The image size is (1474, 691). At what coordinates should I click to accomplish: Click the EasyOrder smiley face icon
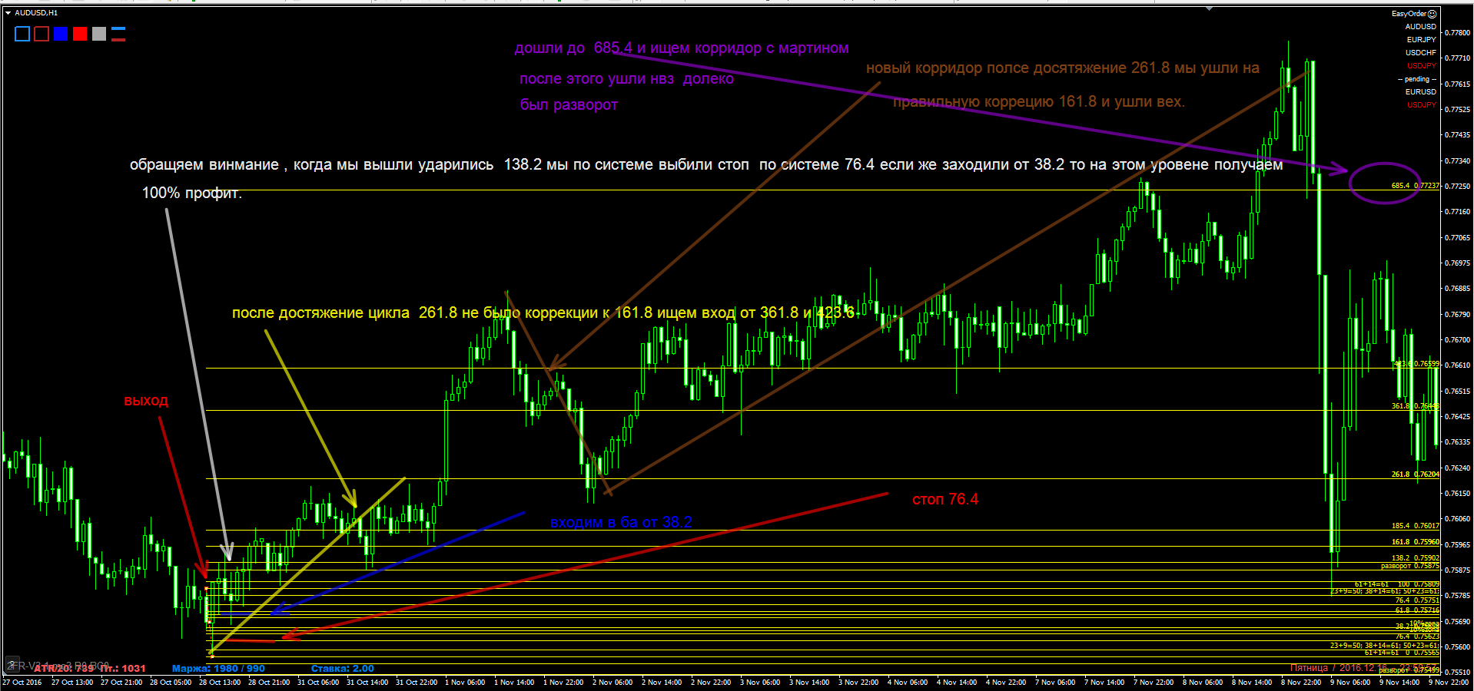click(1433, 14)
